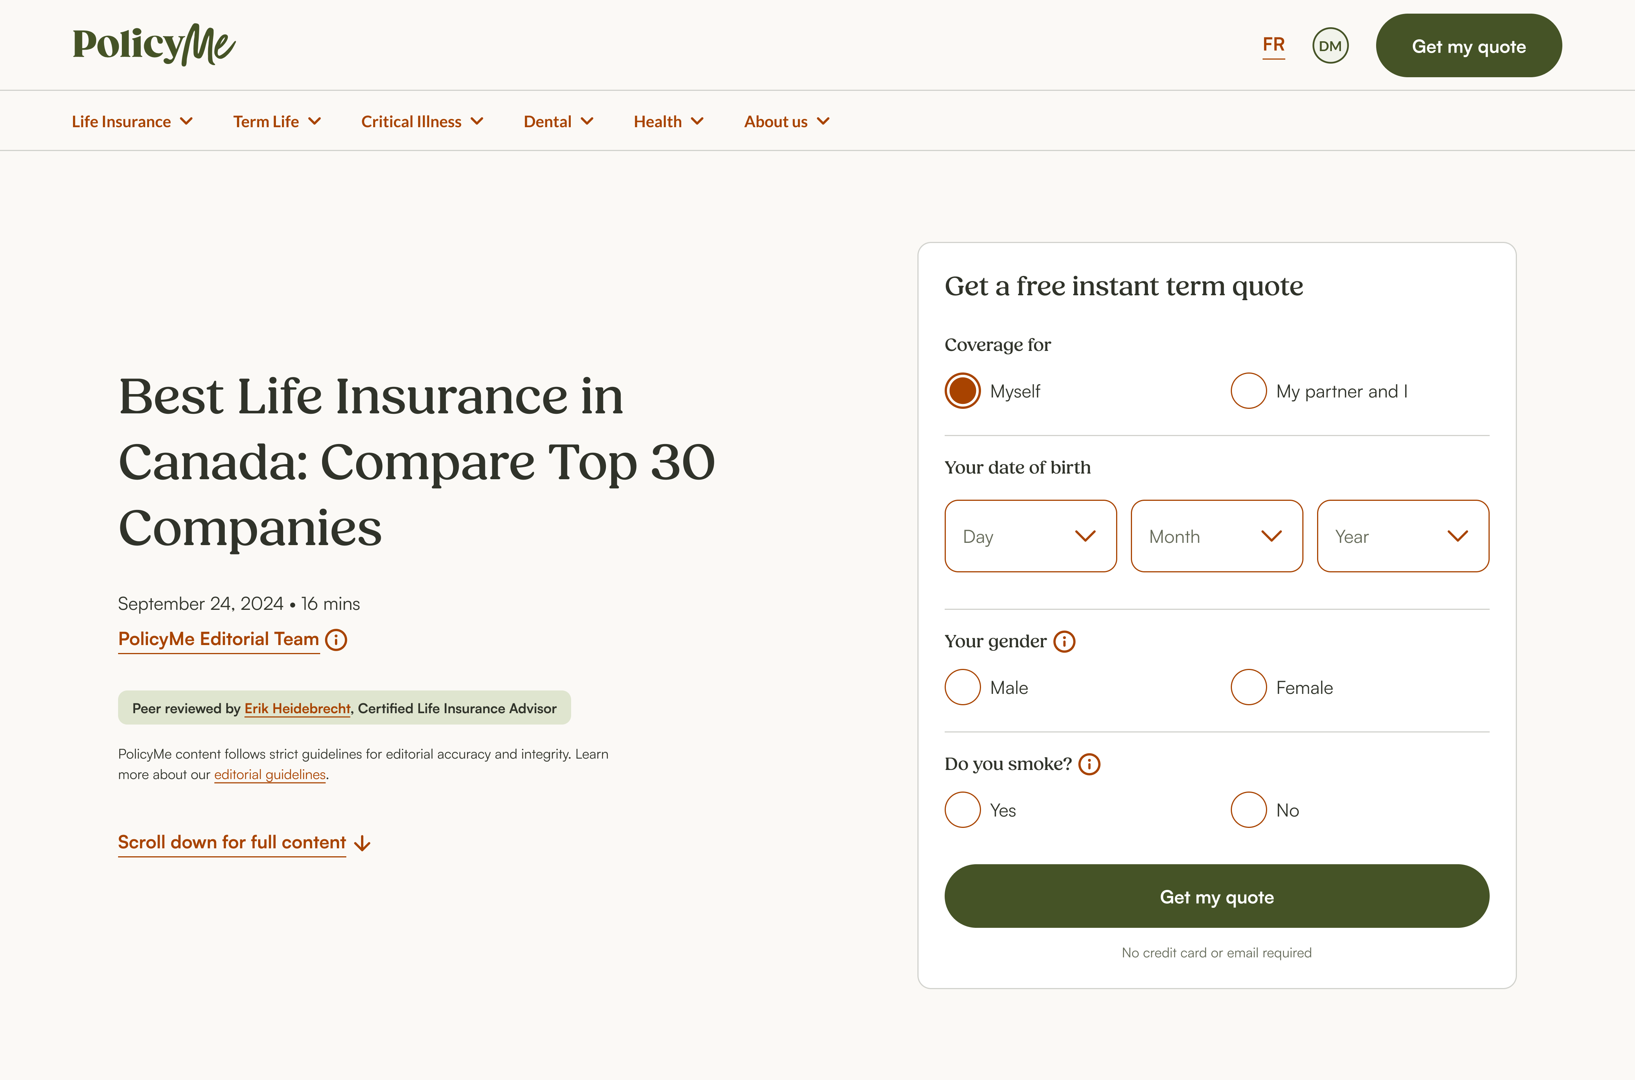
Task: Choose Female gender
Action: 1249,687
